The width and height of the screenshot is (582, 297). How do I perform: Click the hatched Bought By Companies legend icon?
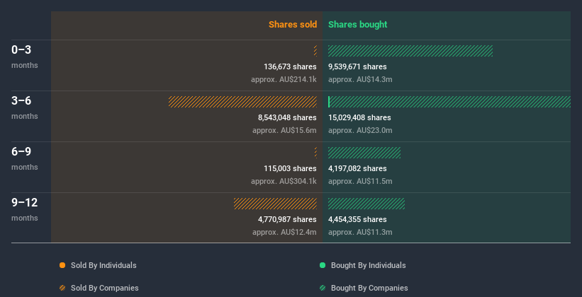[x=323, y=288]
